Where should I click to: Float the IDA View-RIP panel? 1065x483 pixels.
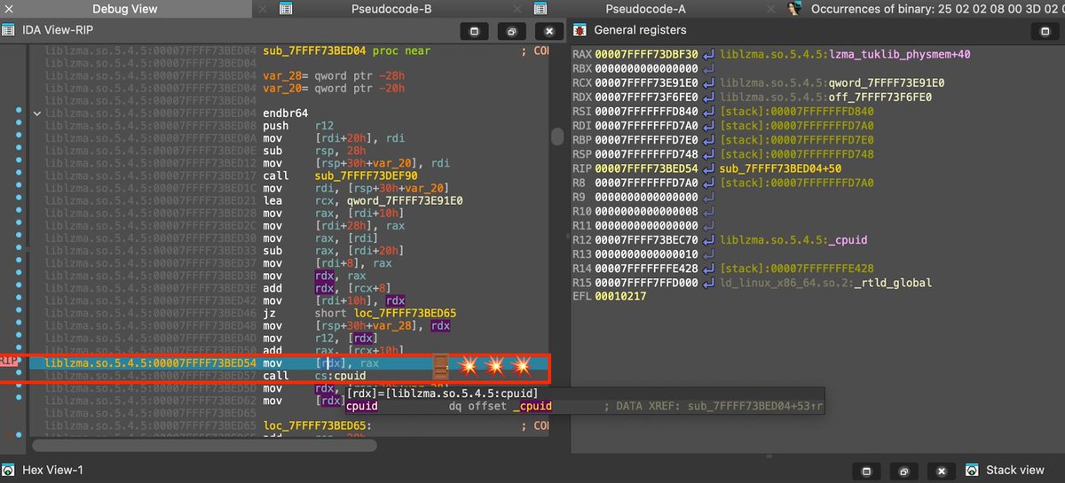[512, 30]
